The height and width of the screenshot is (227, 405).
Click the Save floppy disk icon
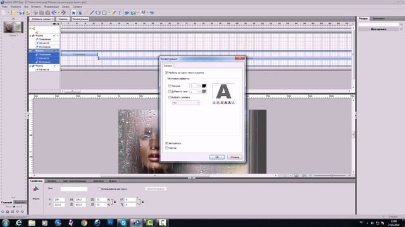coord(22,13)
